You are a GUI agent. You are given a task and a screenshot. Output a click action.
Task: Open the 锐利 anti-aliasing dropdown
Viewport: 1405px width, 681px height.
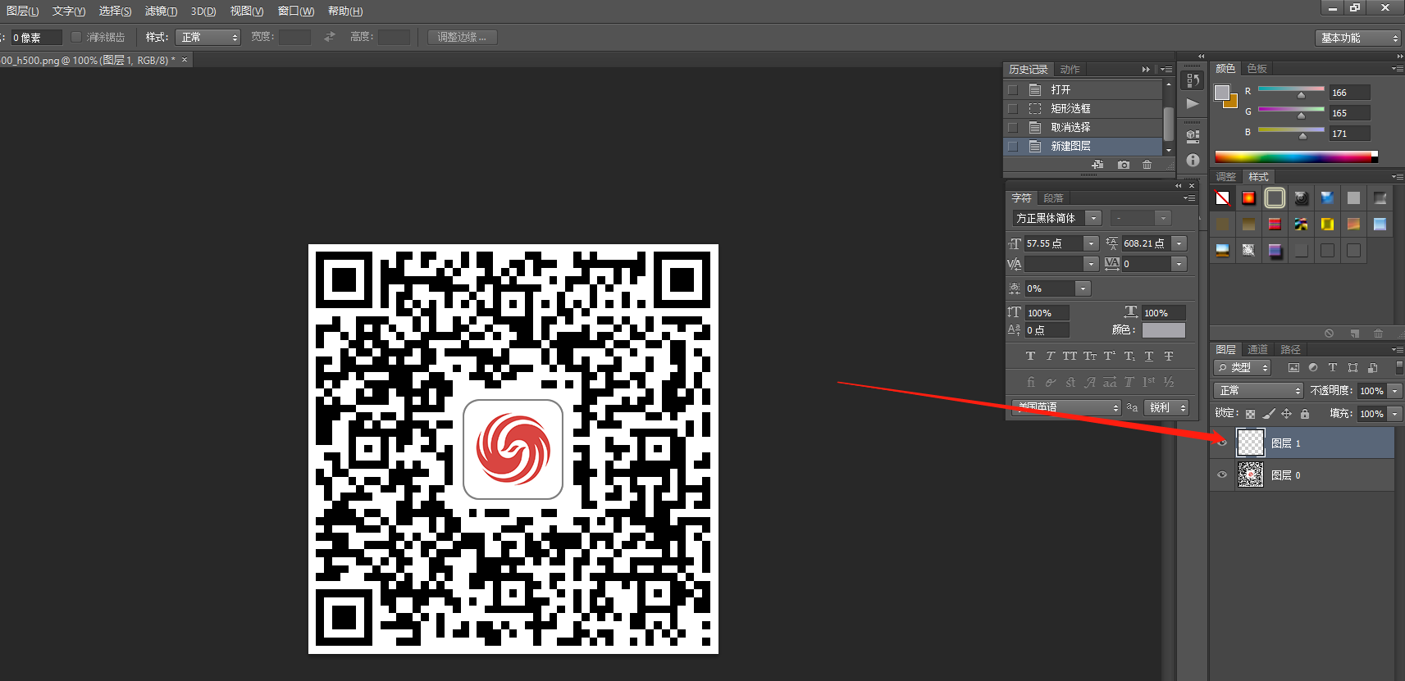point(1166,407)
